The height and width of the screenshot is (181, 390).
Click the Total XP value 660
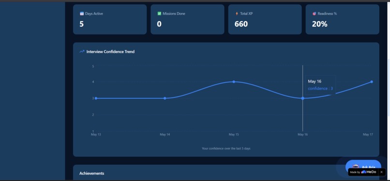click(241, 24)
